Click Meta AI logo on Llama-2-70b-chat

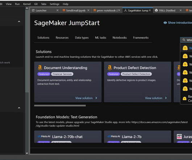(x=44, y=136)
